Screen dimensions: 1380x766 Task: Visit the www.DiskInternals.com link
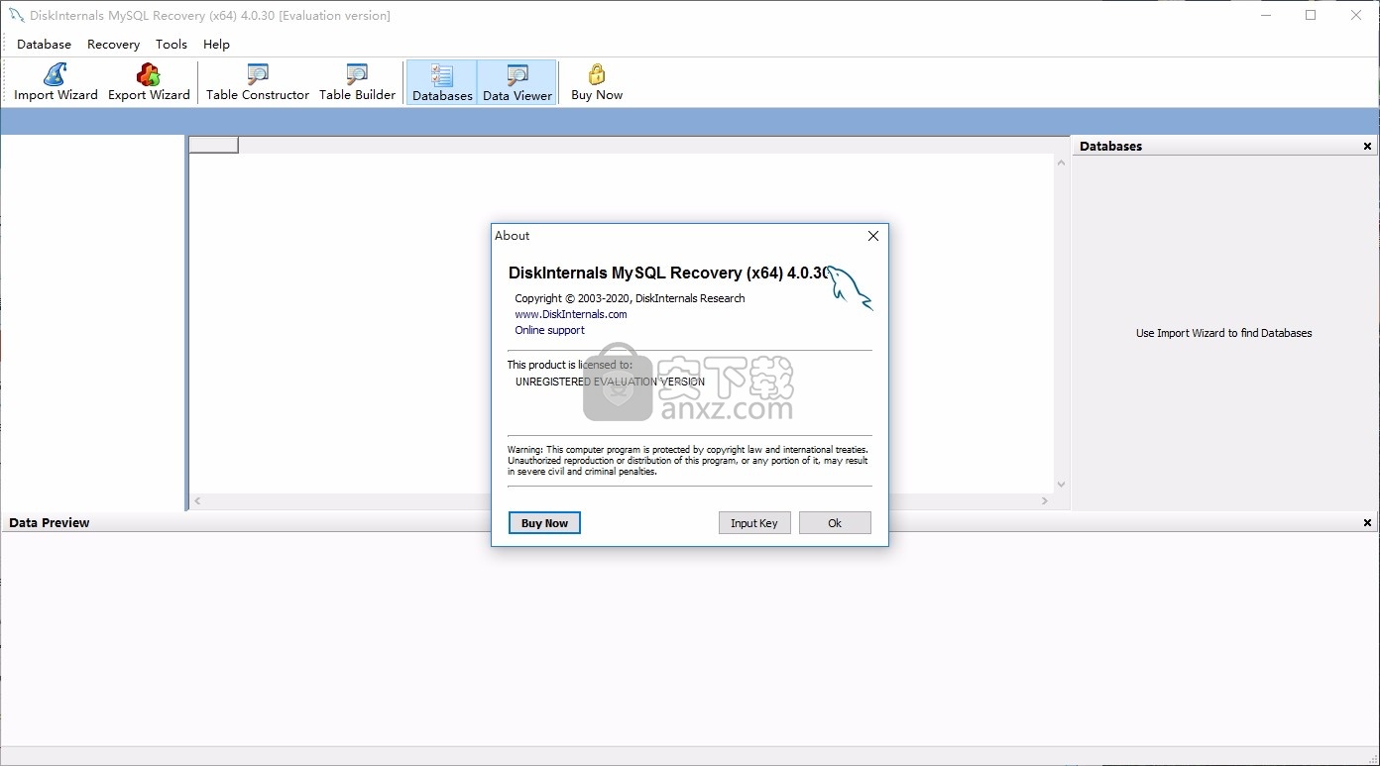click(571, 314)
